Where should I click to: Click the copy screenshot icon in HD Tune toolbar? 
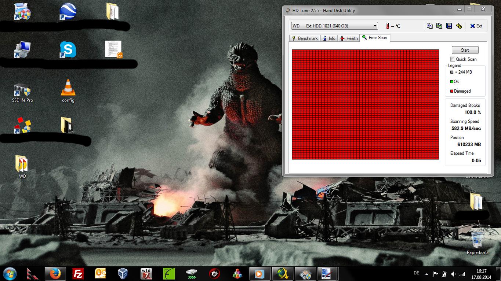pyautogui.click(x=439, y=26)
